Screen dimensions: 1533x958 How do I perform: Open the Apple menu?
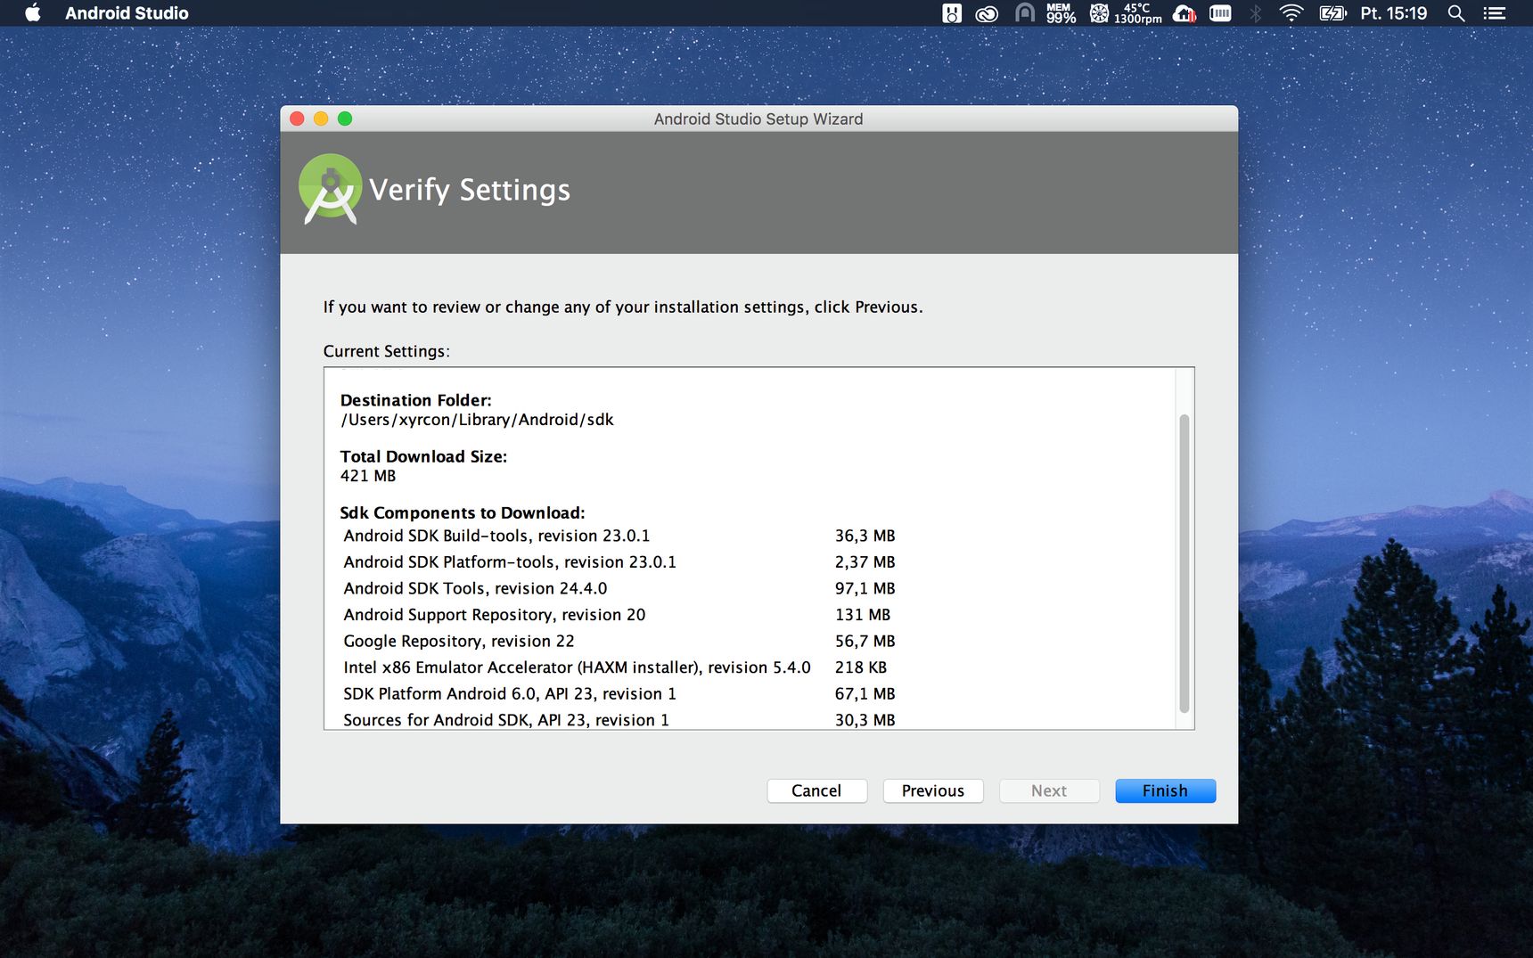point(33,12)
